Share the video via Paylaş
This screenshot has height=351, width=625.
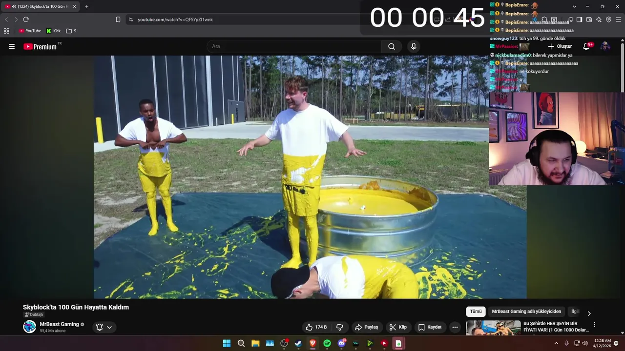tap(367, 327)
